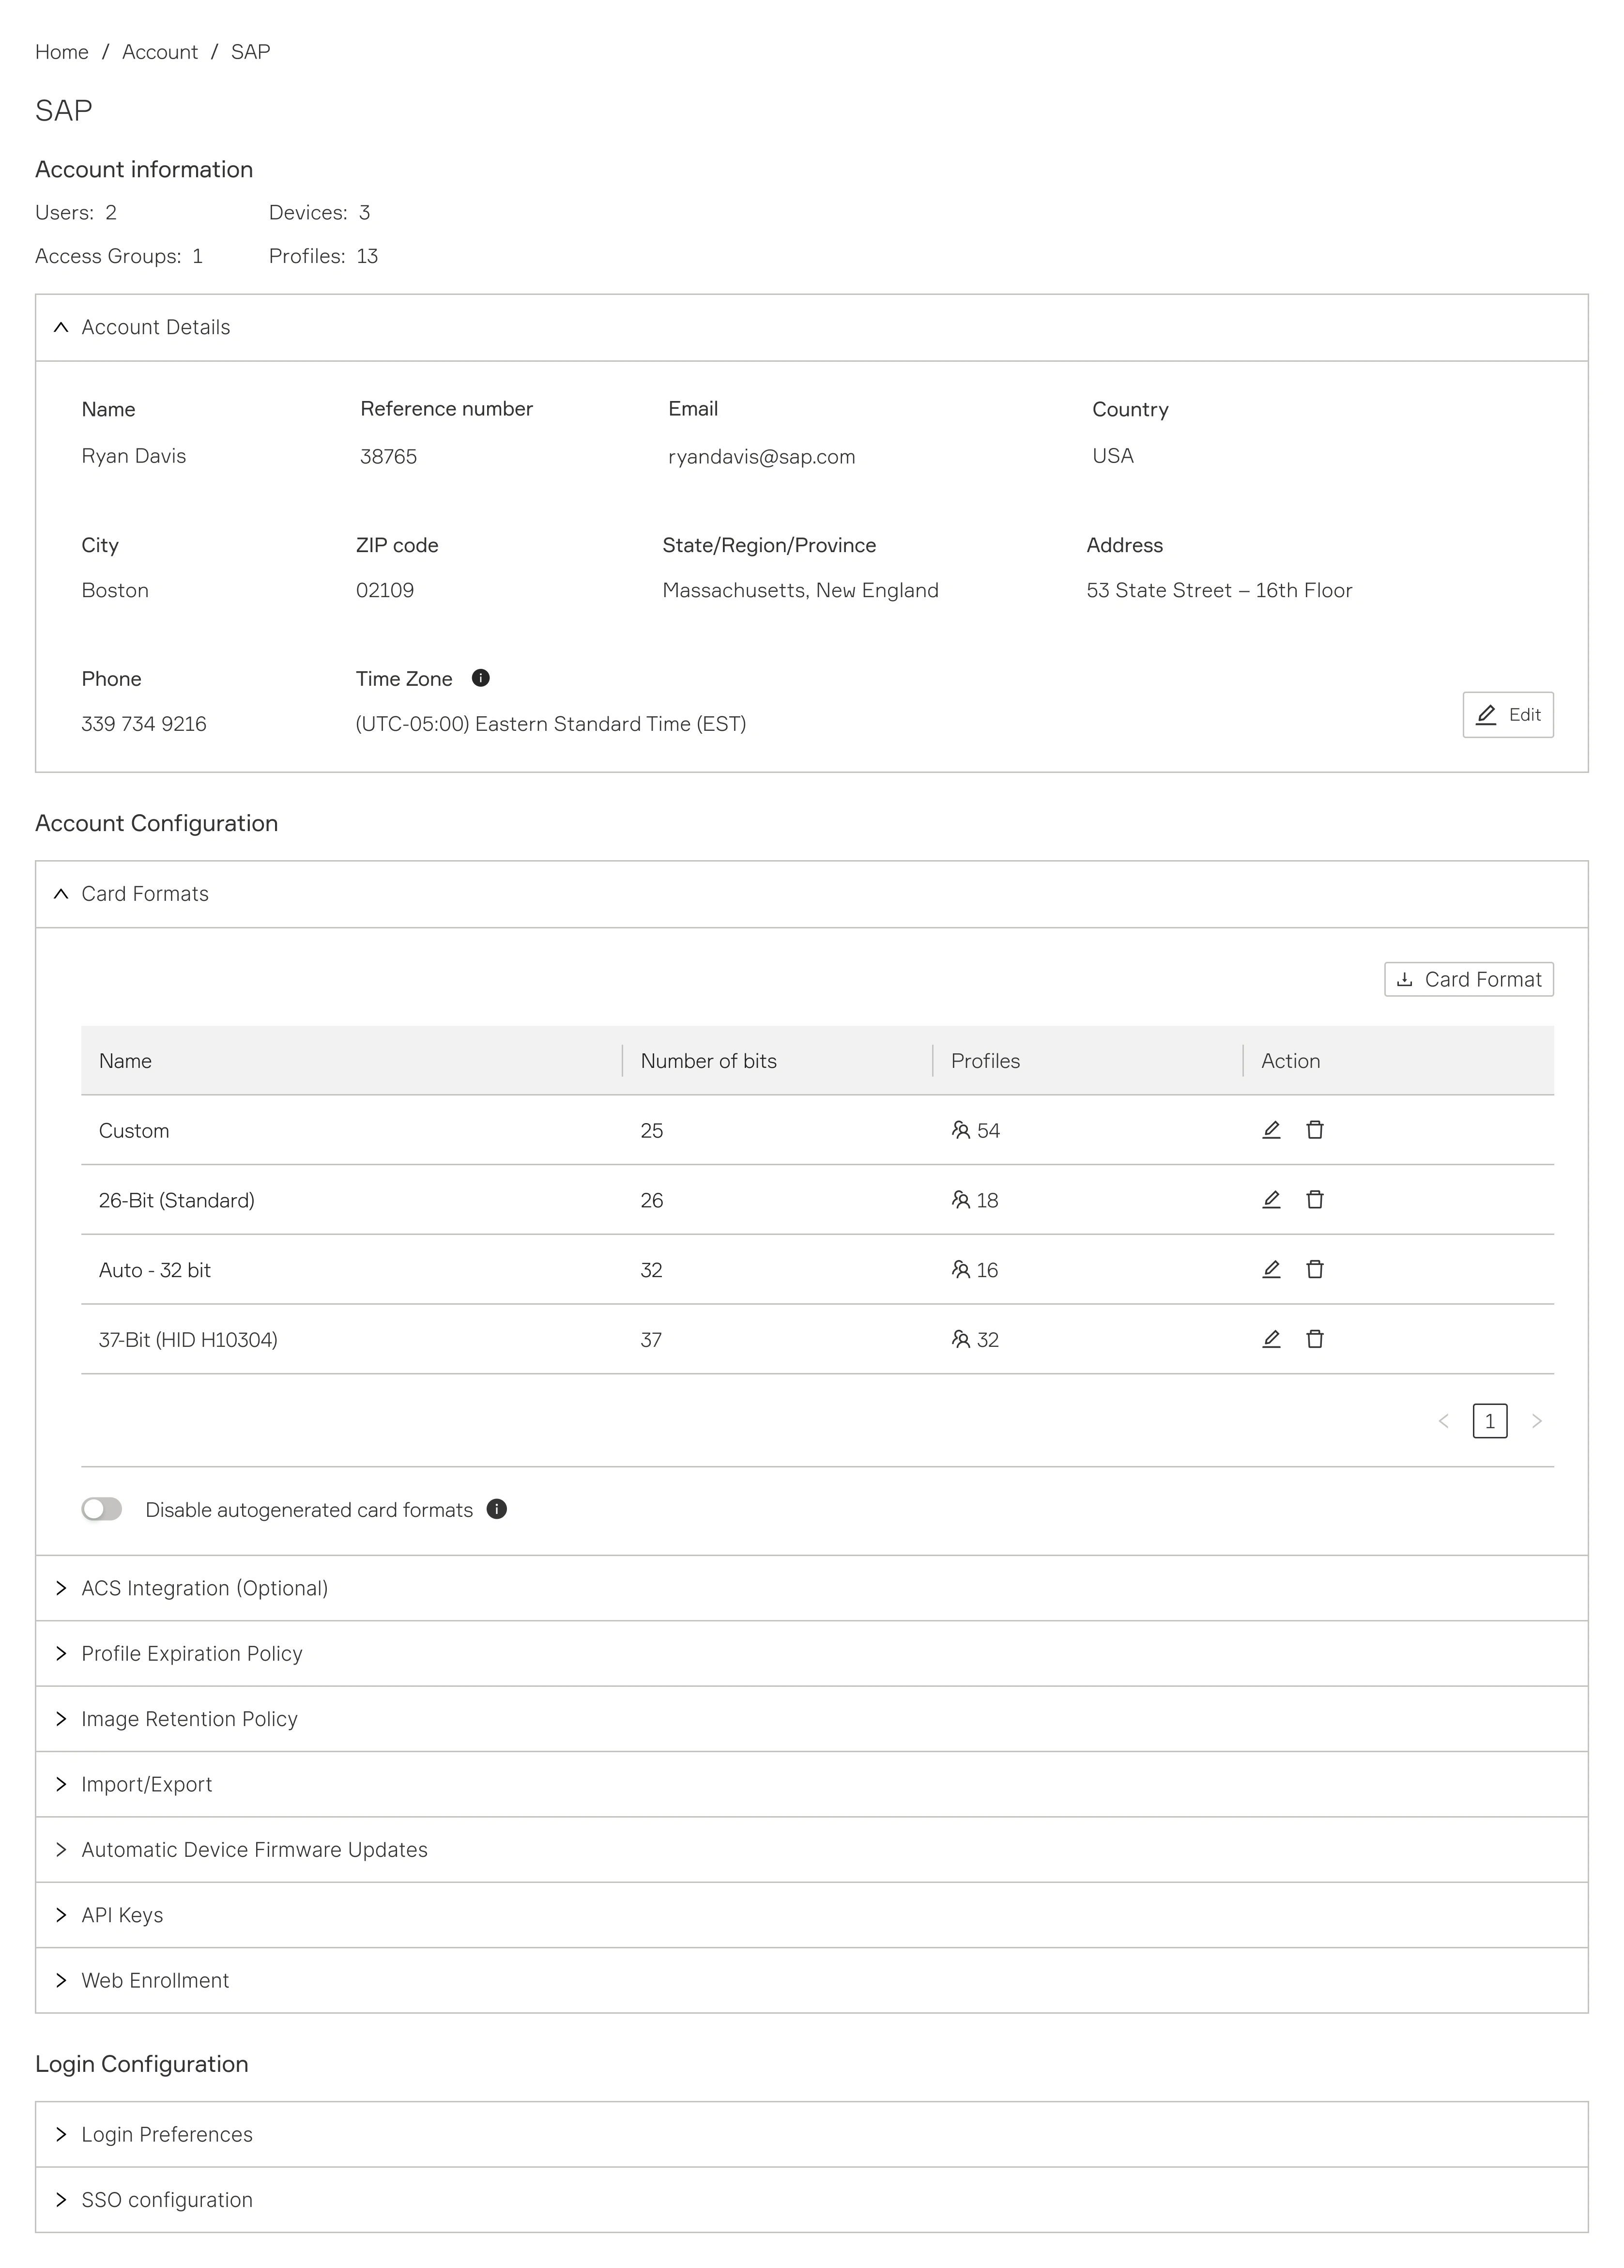
Task: Click the Eastern Standard Time zone value
Action: pos(551,724)
